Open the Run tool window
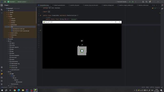 point(2,71)
